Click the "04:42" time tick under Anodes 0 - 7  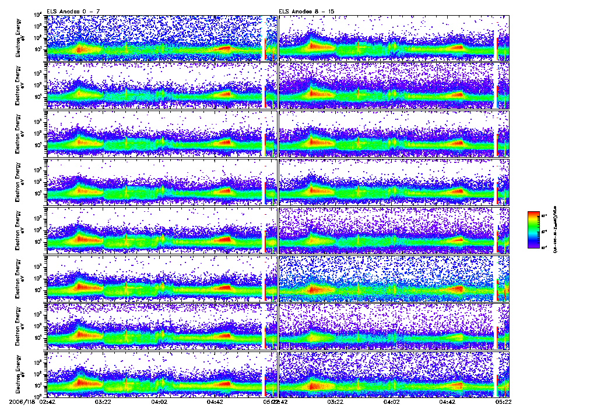coord(215,402)
